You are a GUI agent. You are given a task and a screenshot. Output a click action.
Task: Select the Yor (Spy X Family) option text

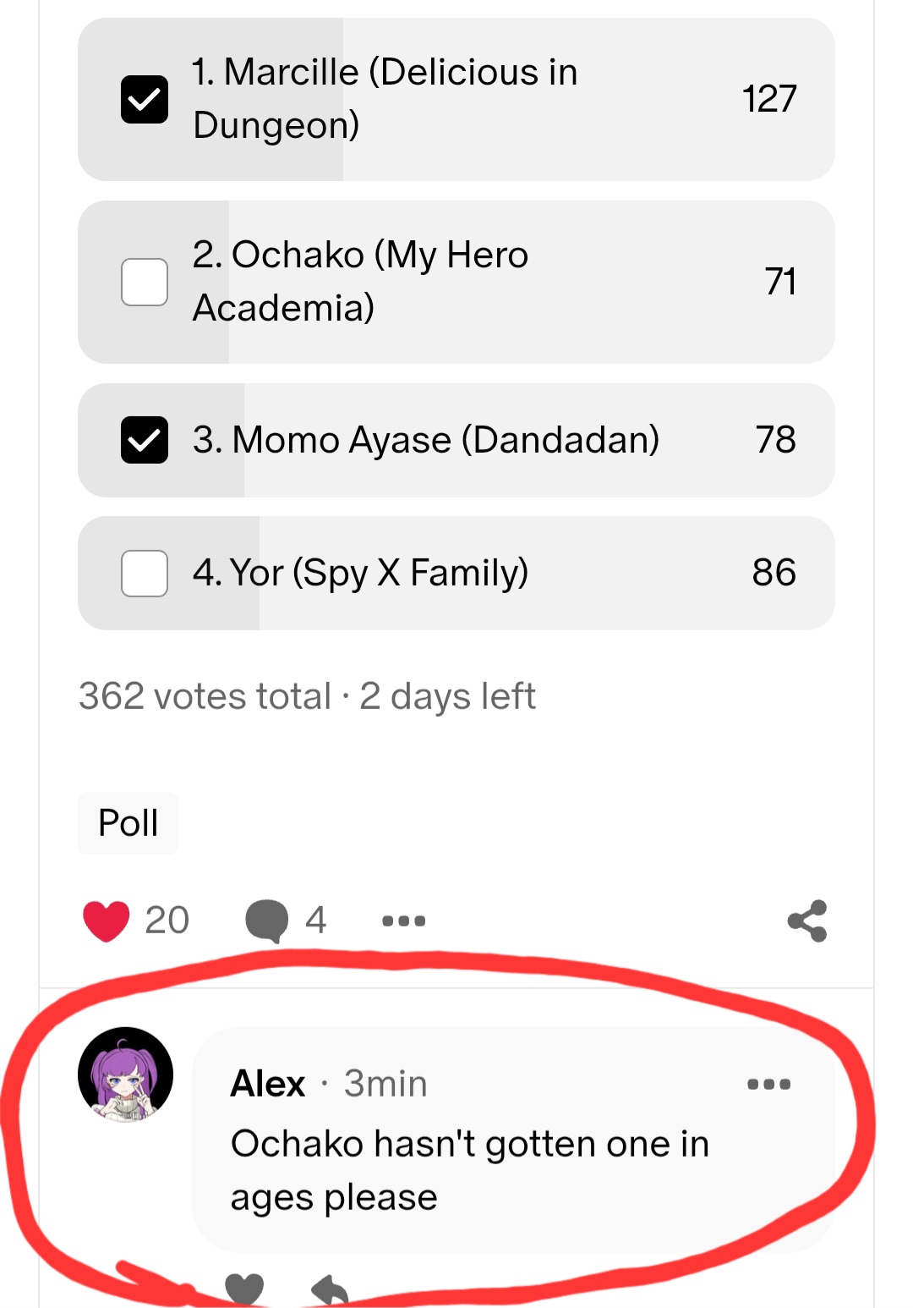[360, 573]
